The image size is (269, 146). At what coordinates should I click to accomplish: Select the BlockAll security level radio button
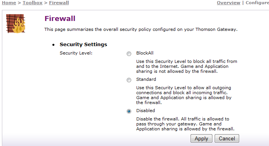pos(129,54)
